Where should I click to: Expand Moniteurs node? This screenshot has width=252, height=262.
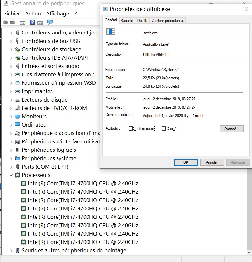click(x=11, y=117)
